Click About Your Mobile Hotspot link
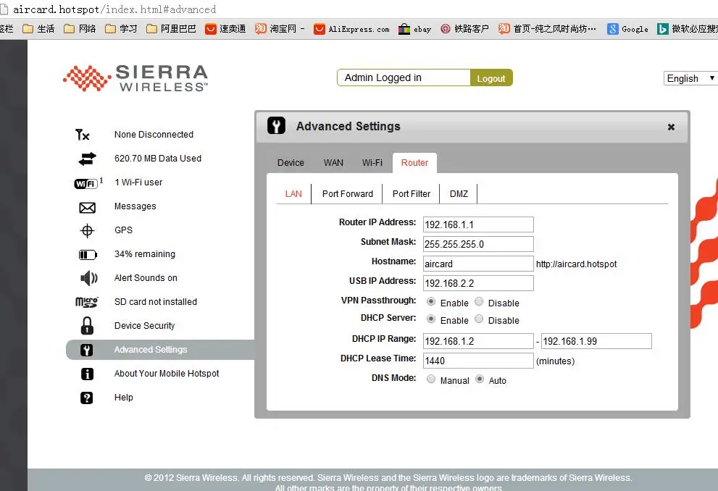The width and height of the screenshot is (718, 491). [167, 374]
